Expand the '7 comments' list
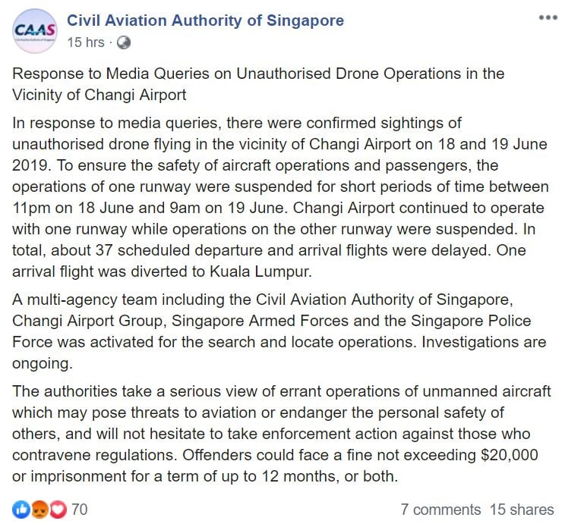 pyautogui.click(x=440, y=510)
